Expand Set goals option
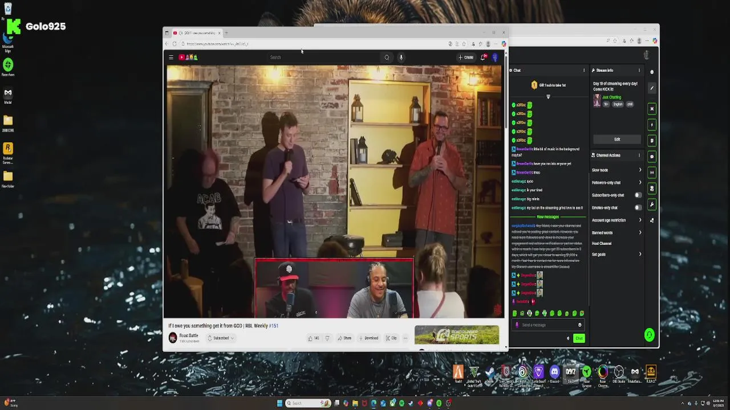 pyautogui.click(x=617, y=255)
